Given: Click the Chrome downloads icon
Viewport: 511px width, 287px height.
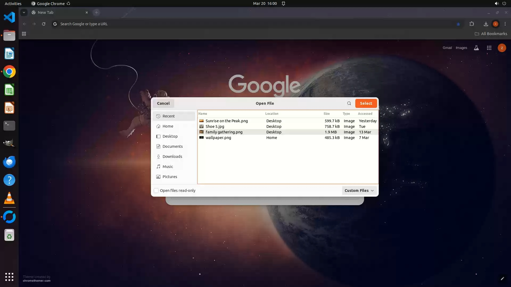Looking at the screenshot, I should [486, 24].
